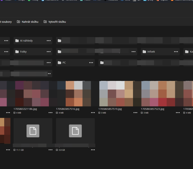Open three-dot menu for PC folder

coord(91,63)
